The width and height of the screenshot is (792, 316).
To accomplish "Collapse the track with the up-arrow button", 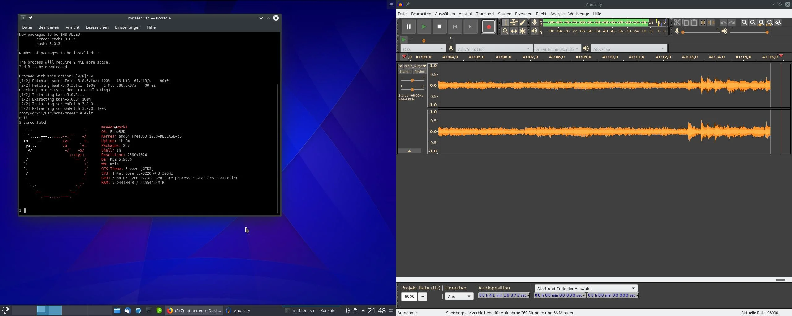I will pos(409,151).
